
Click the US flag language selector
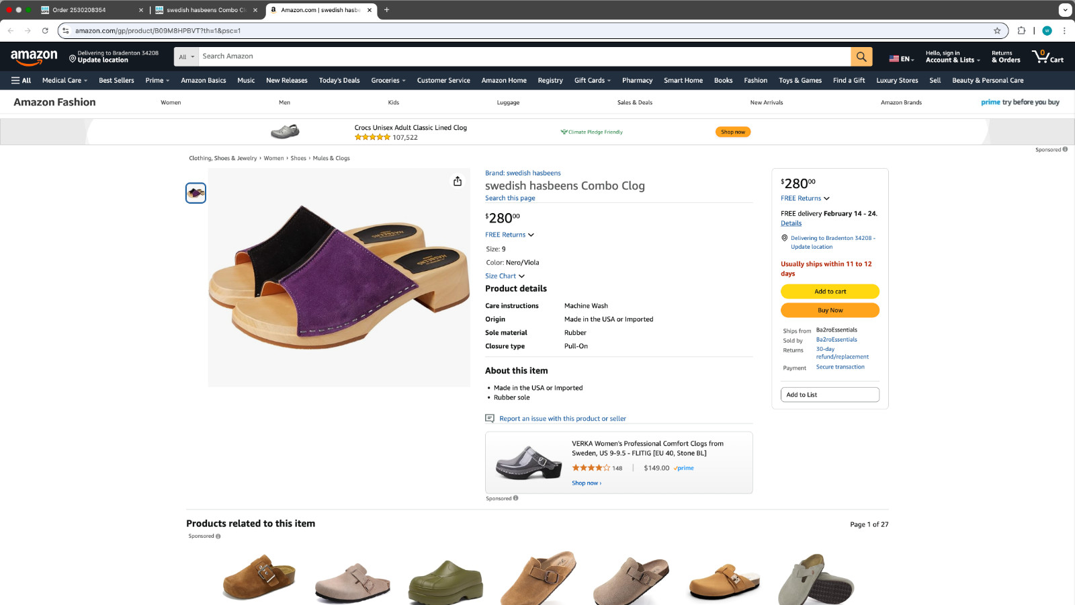click(901, 58)
